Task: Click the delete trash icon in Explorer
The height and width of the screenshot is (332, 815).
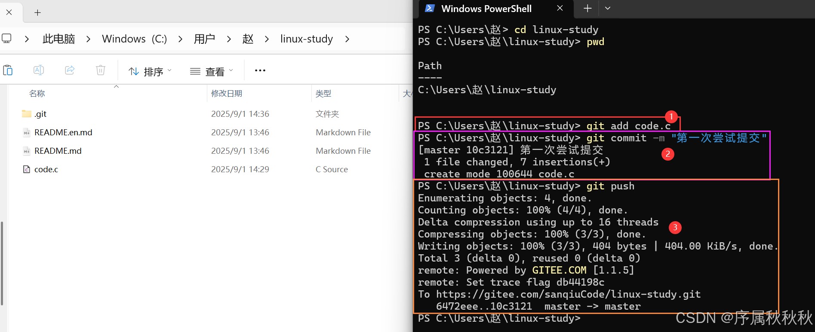Action: 101,70
